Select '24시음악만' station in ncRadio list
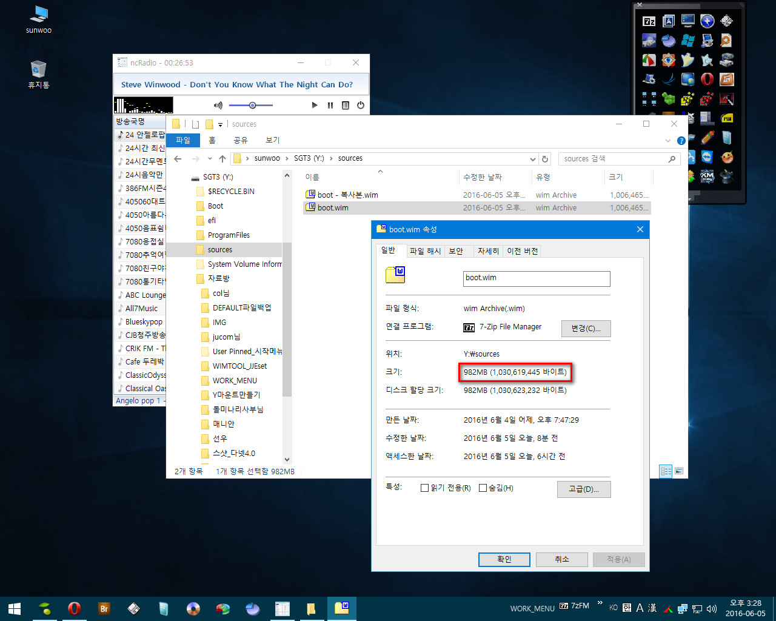776x621 pixels. pyautogui.click(x=143, y=175)
